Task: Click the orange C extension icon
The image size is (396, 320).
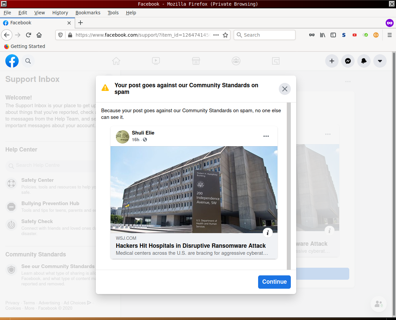Action: 376,35
